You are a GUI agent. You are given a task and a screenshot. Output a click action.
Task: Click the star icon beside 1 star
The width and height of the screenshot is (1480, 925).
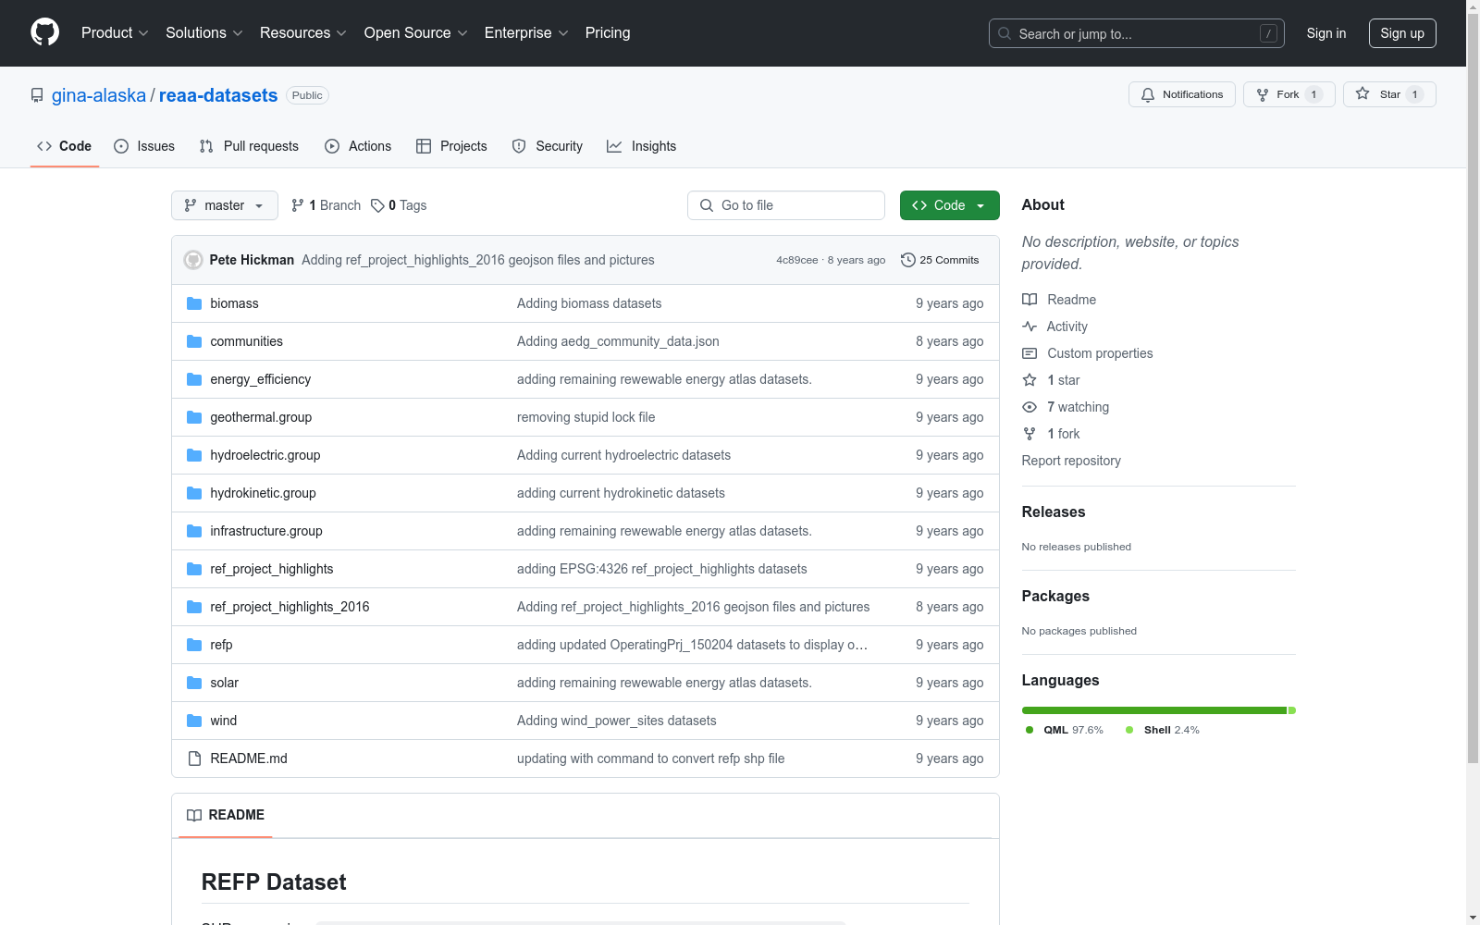point(1030,380)
